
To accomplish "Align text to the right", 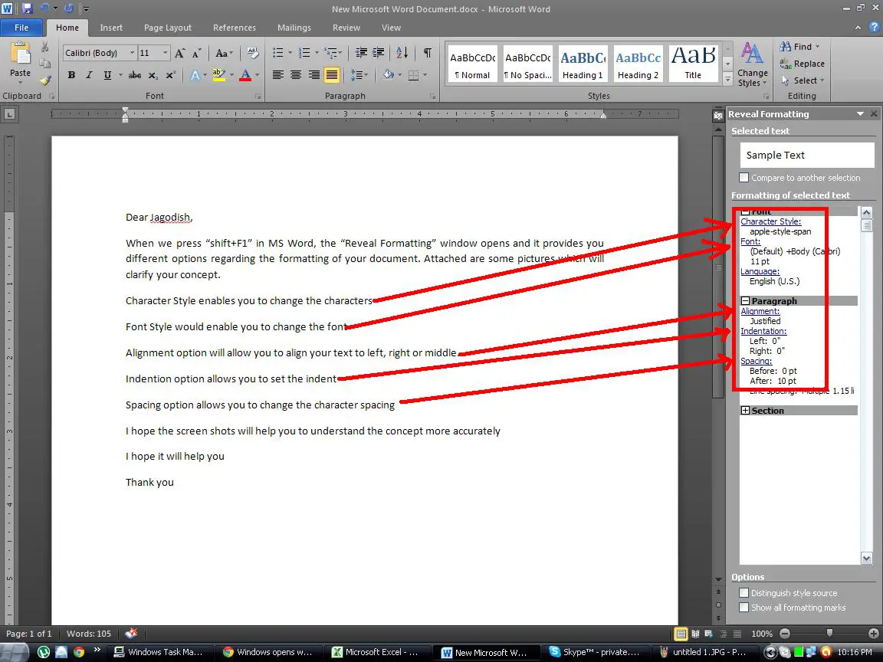I will click(313, 75).
